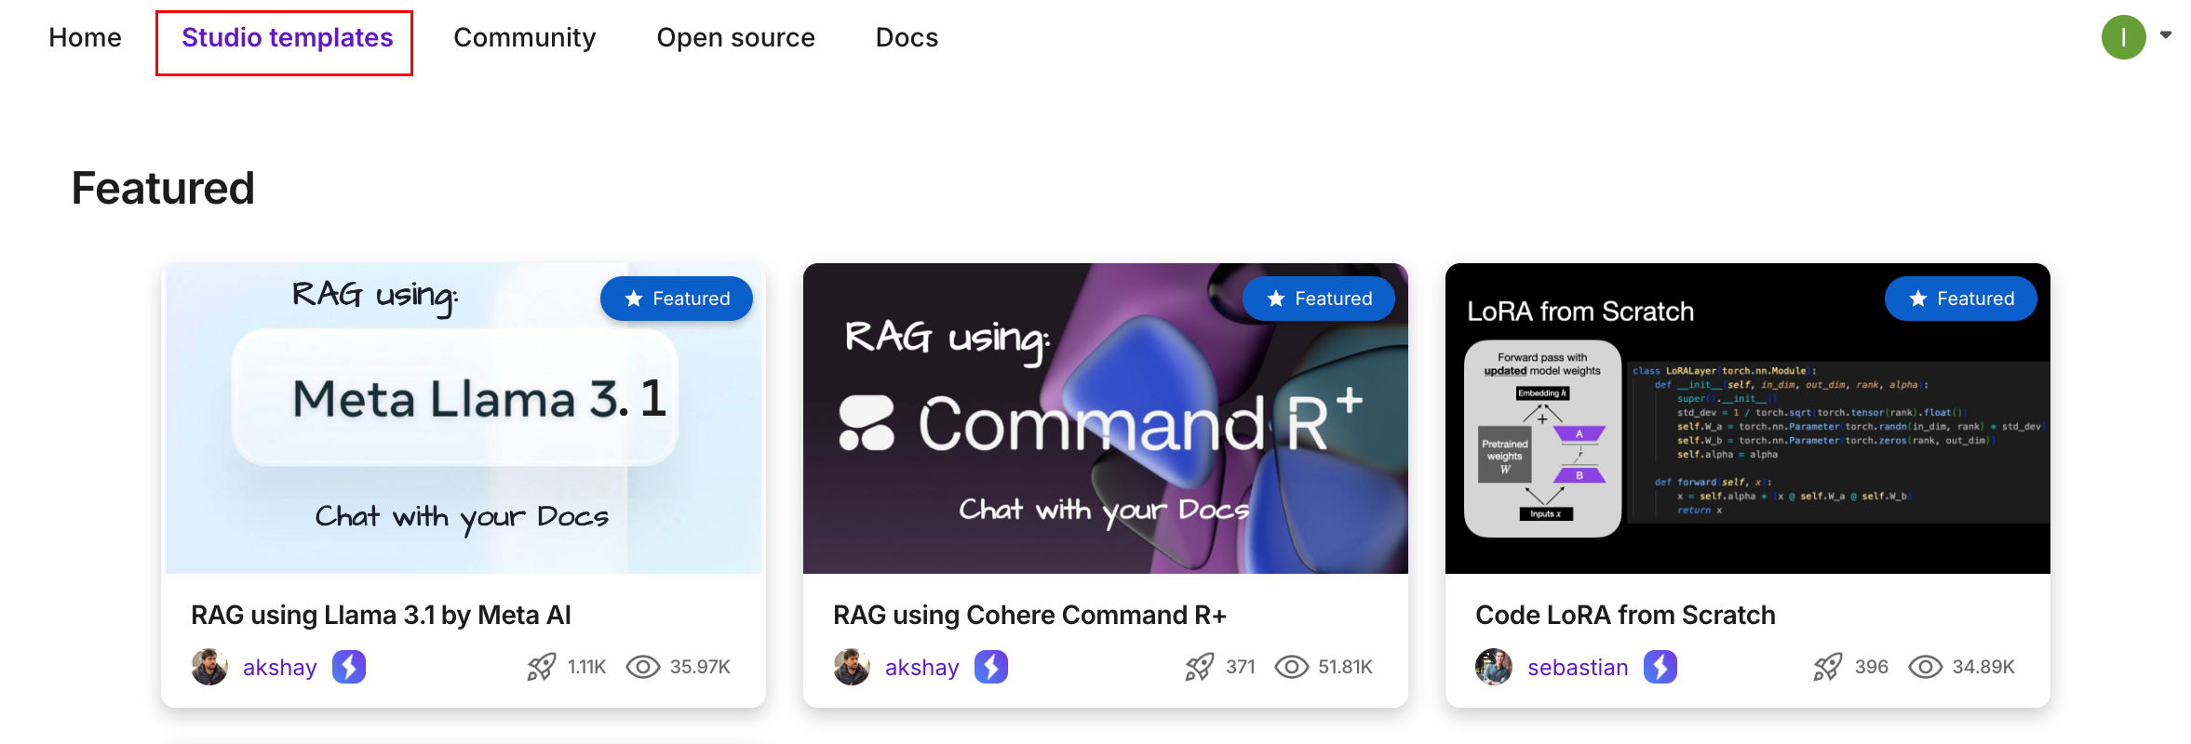Visit sebastian's author profile link
The height and width of the screenshot is (744, 2191).
[x=1578, y=668]
